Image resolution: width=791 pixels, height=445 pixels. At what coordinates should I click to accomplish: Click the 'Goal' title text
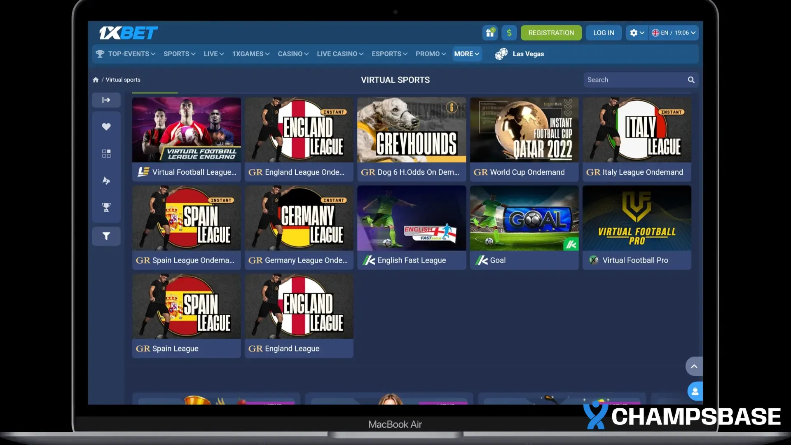498,260
